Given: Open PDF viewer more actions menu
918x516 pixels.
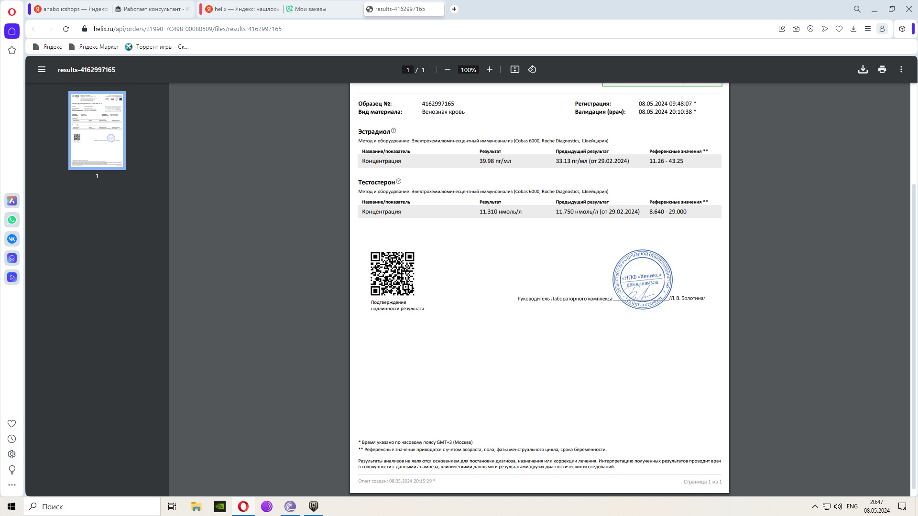Looking at the screenshot, I should coord(901,70).
